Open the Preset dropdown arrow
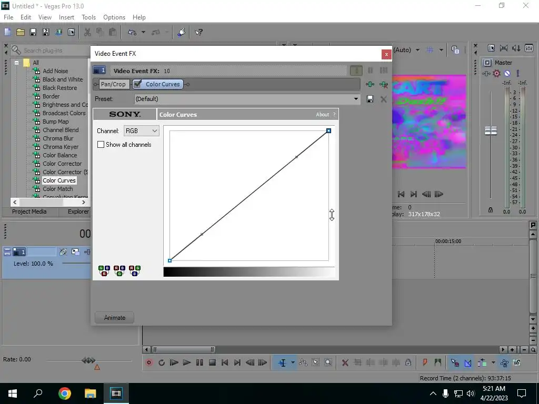This screenshot has height=404, width=539. tap(356, 99)
